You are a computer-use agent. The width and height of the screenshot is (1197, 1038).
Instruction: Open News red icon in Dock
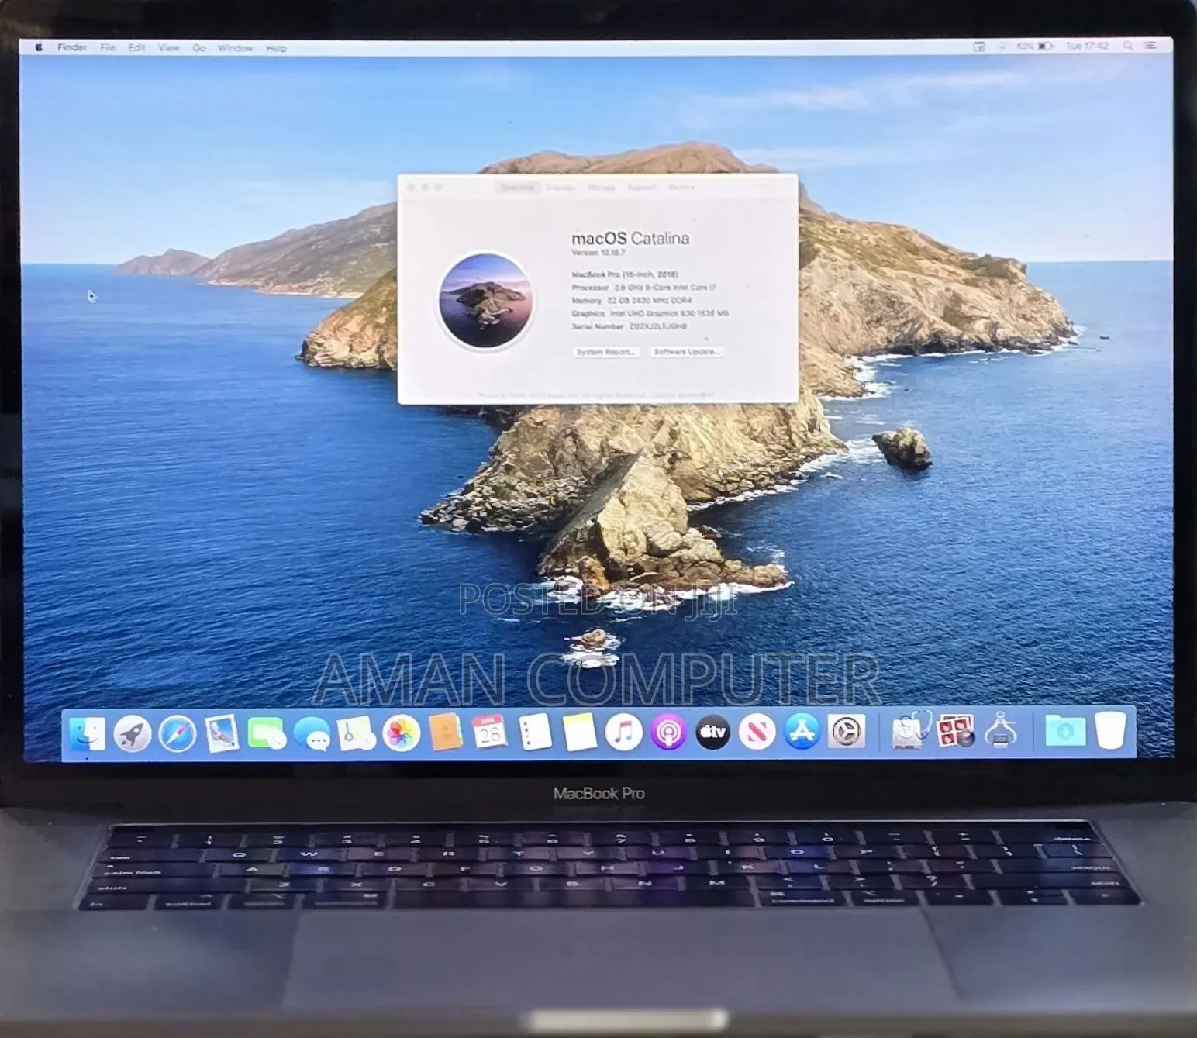[757, 733]
